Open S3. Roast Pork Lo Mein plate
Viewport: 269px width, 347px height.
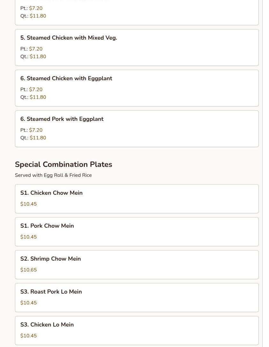(x=51, y=292)
